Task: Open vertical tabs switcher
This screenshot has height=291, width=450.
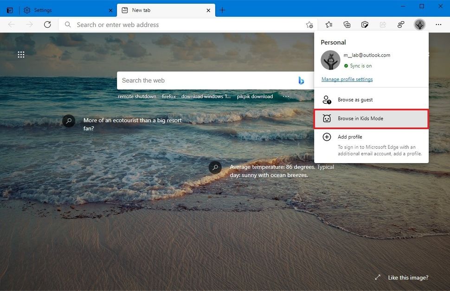Action: point(9,10)
